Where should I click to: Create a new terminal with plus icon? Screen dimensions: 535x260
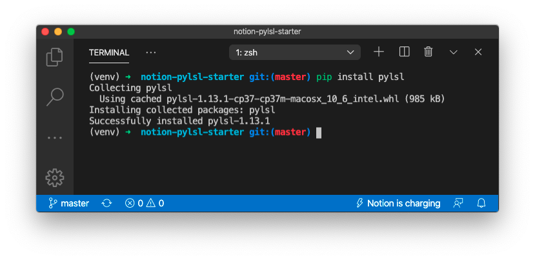pos(379,52)
